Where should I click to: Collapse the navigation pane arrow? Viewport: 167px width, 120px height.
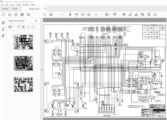[42, 70]
